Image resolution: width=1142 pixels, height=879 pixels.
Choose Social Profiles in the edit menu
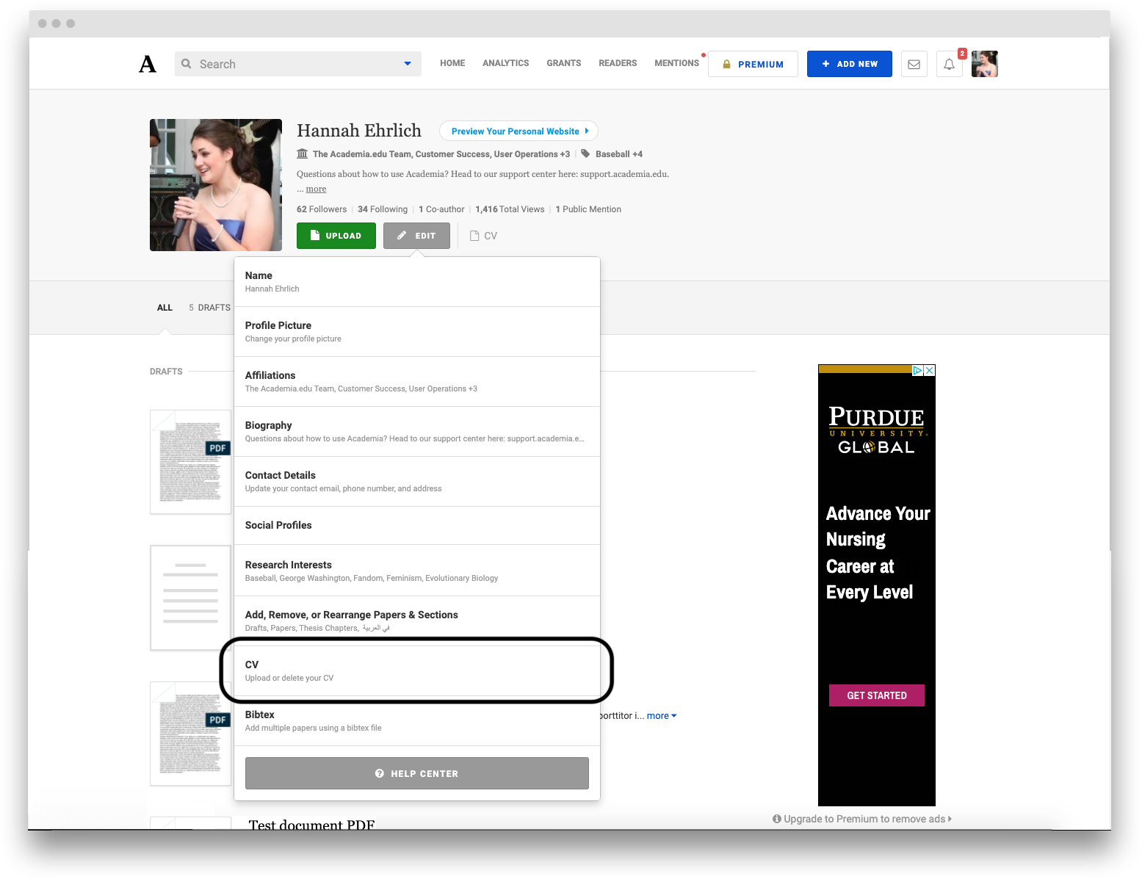(417, 526)
